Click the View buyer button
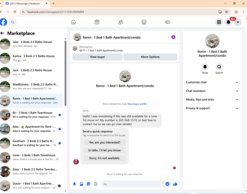 [97, 57]
